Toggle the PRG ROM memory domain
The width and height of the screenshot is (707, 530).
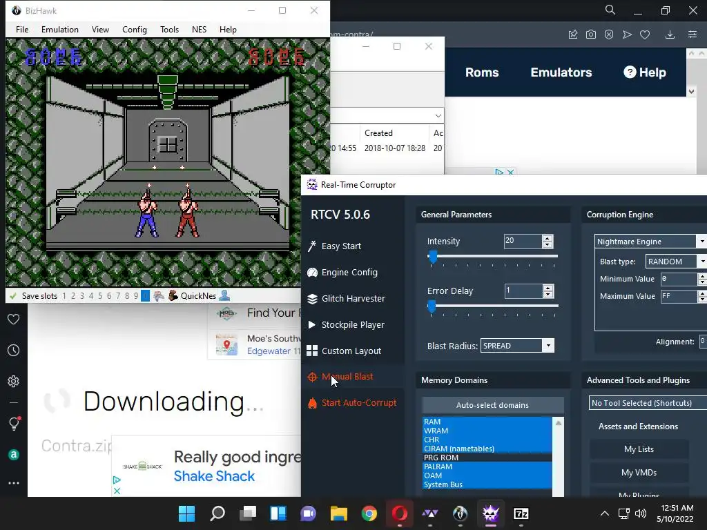coord(487,458)
